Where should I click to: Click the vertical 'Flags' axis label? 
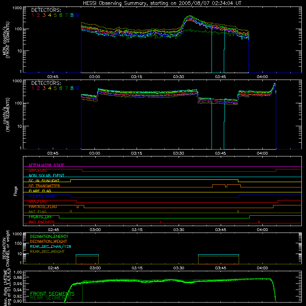click(x=16, y=191)
